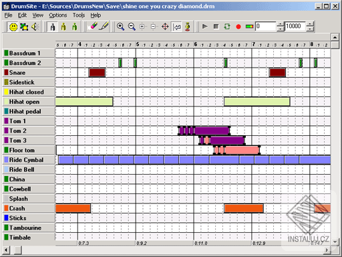Click the zoom out magnifier
Viewport: 342px width, 257px height.
click(x=132, y=27)
